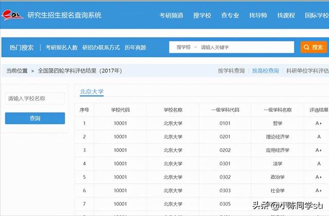329x216 pixels.
Task: Click the 法学 subject cell
Action: tap(278, 164)
